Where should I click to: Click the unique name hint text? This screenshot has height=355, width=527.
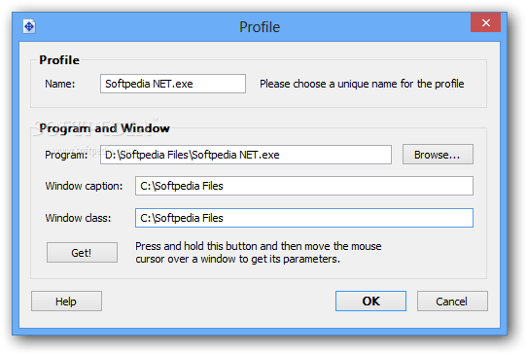point(362,84)
